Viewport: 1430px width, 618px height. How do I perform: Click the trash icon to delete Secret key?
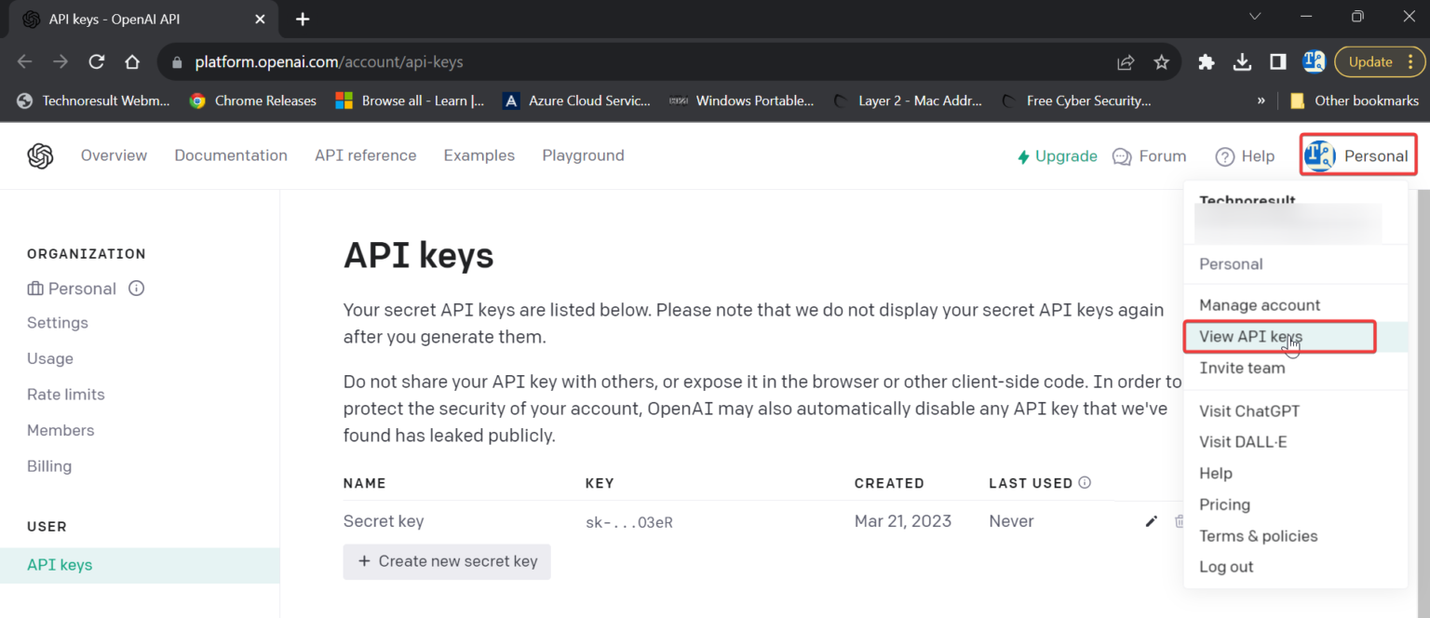(x=1180, y=521)
